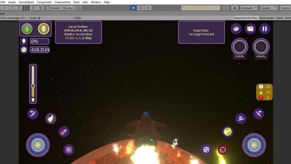Open Preview Packages in Use dropdown

pyautogui.click(x=201, y=8)
